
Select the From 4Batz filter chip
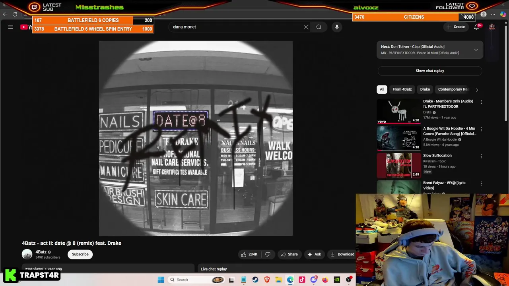pyautogui.click(x=402, y=89)
